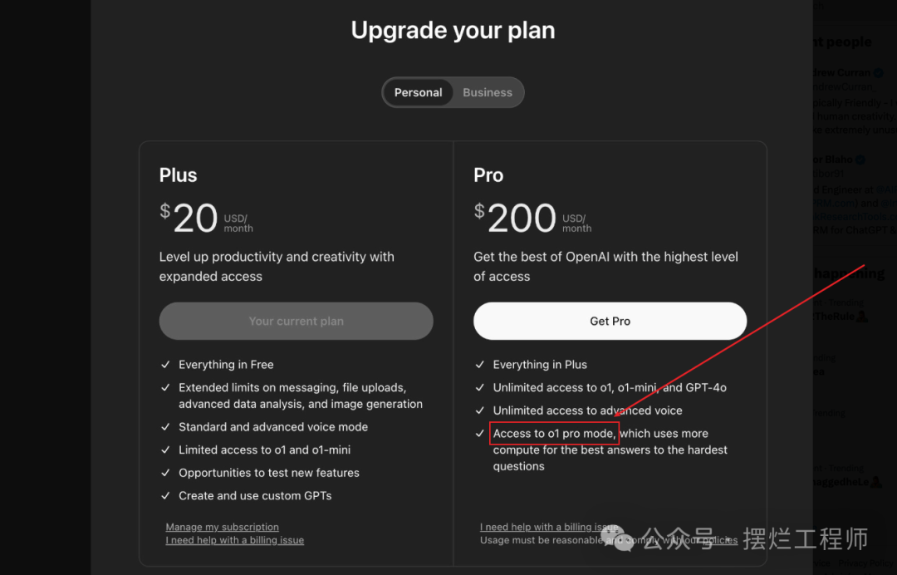Click the greyed Your current plan button
The height and width of the screenshot is (575, 897).
297,321
